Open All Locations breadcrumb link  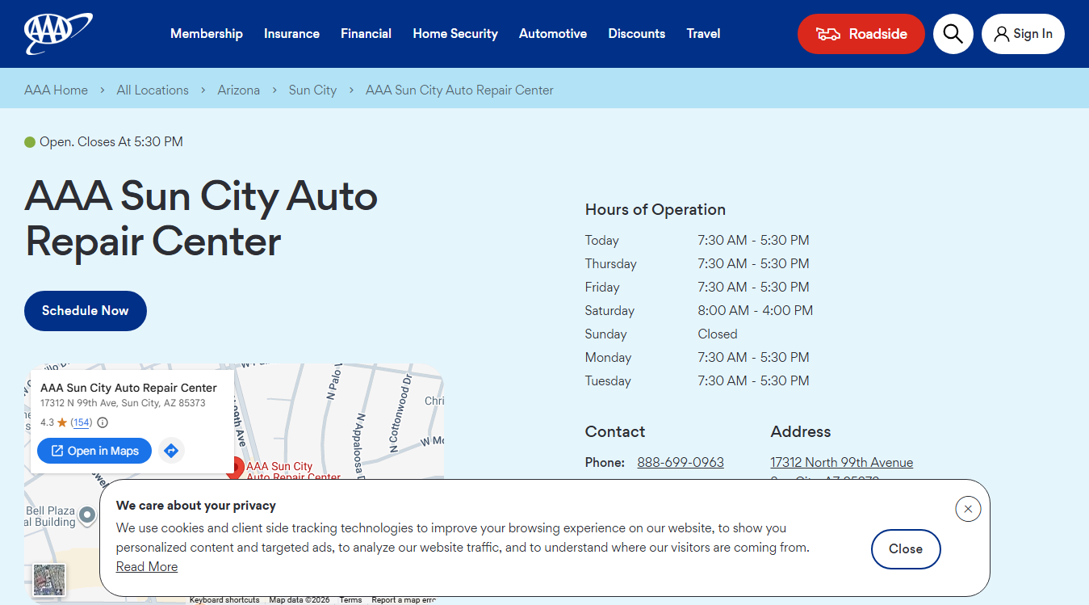153,90
